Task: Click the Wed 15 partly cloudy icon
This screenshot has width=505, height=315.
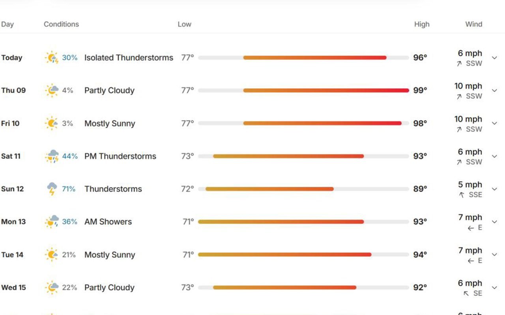Action: tap(52, 287)
